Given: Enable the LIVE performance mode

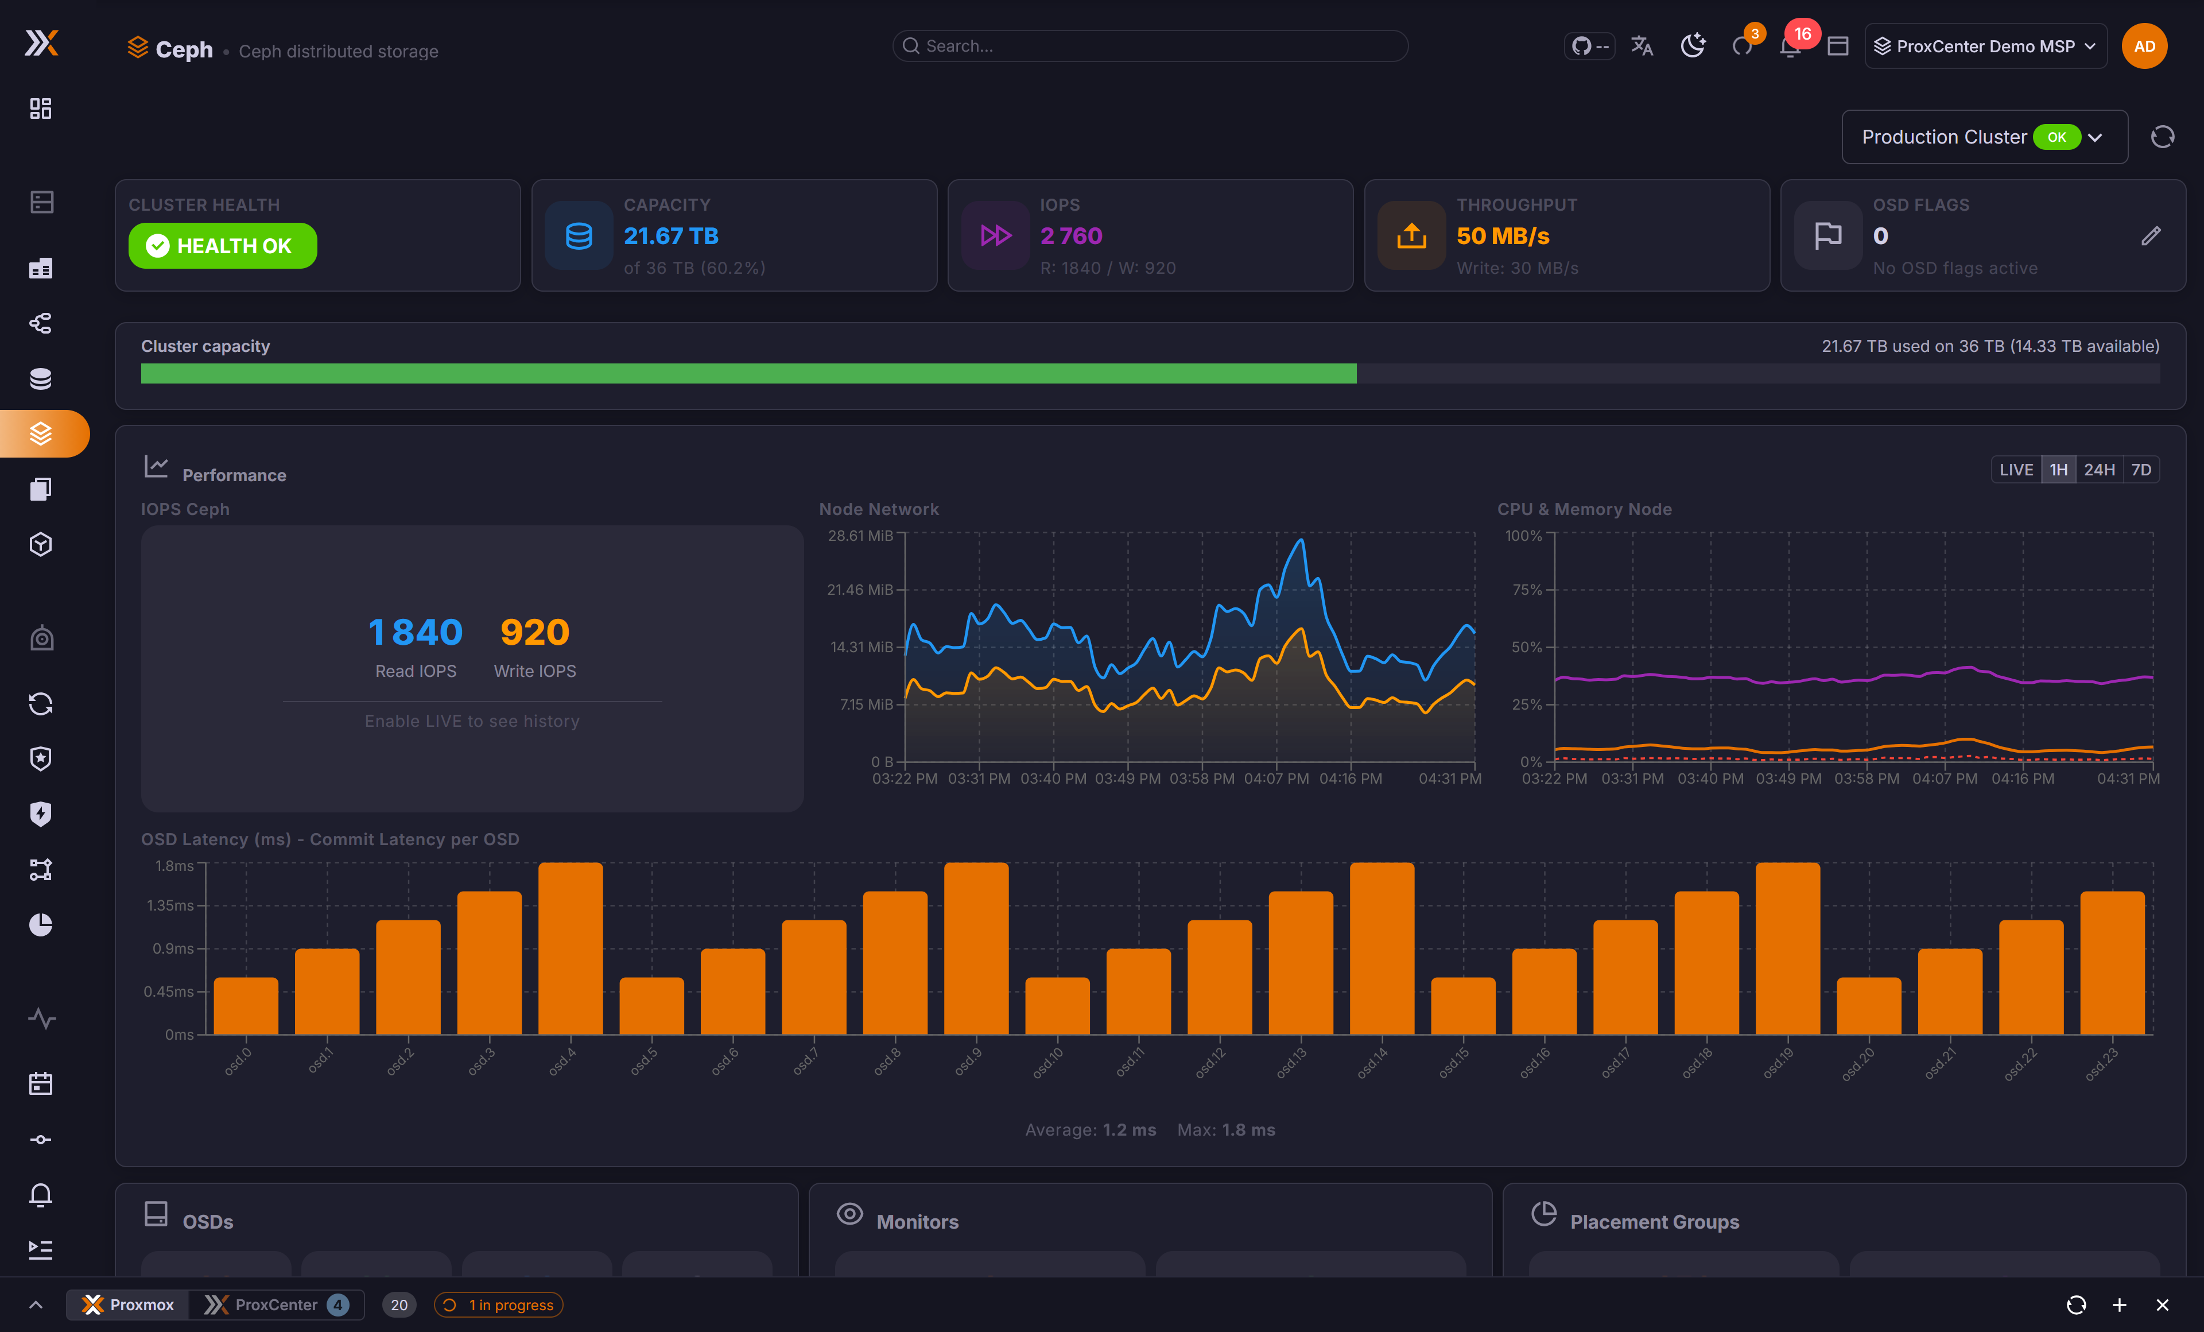Looking at the screenshot, I should (x=2016, y=470).
